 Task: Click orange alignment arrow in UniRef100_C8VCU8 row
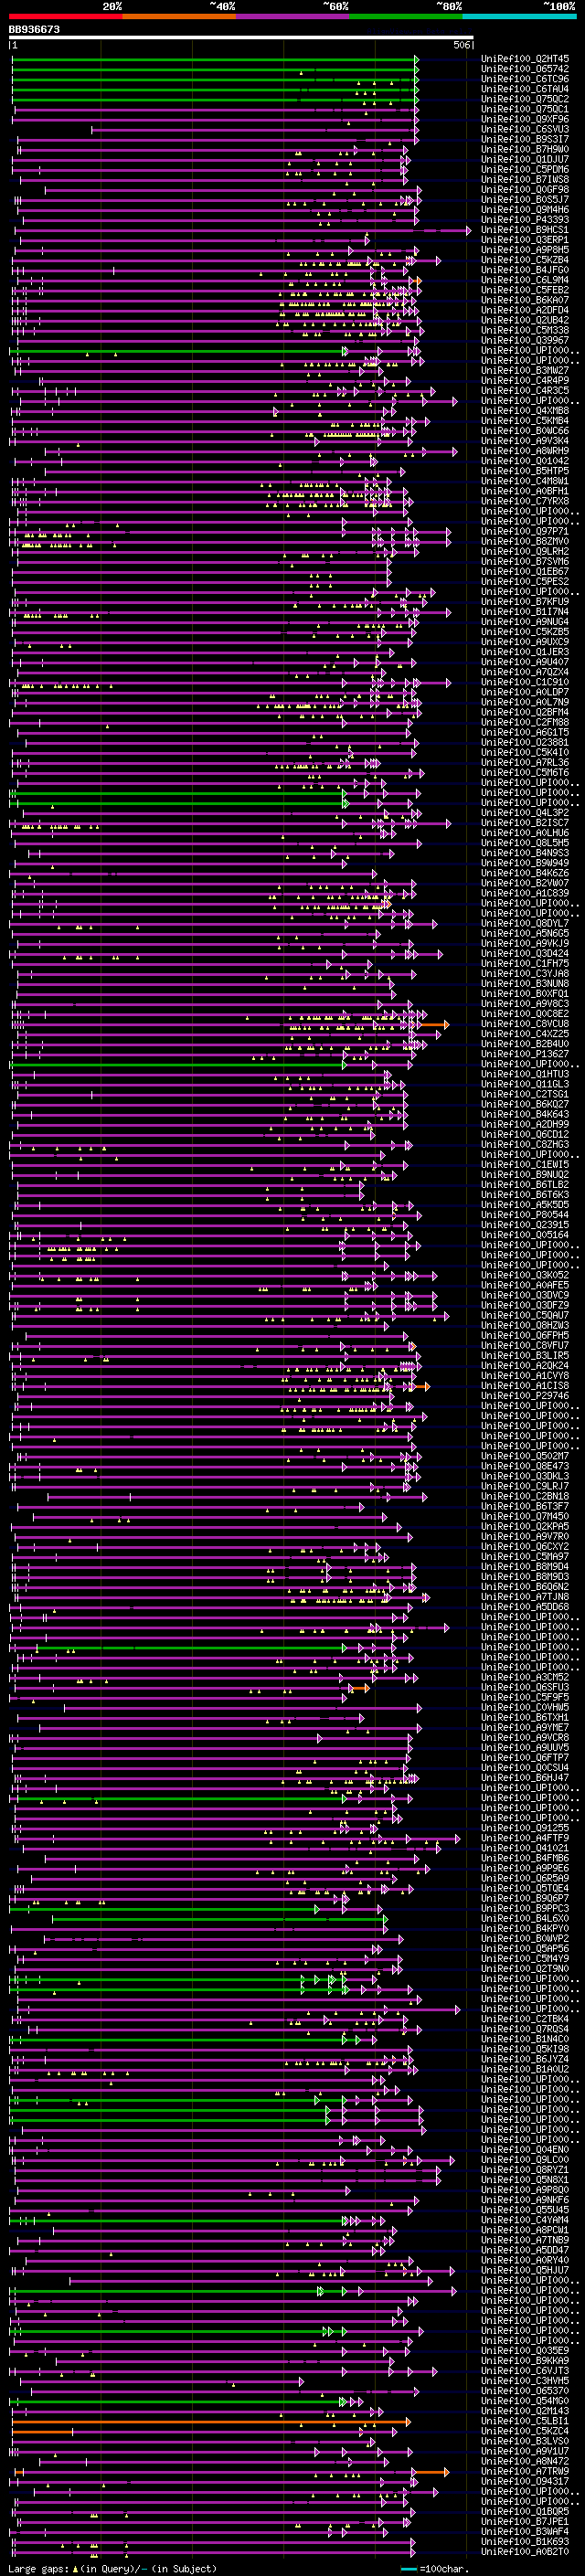[x=434, y=1024]
